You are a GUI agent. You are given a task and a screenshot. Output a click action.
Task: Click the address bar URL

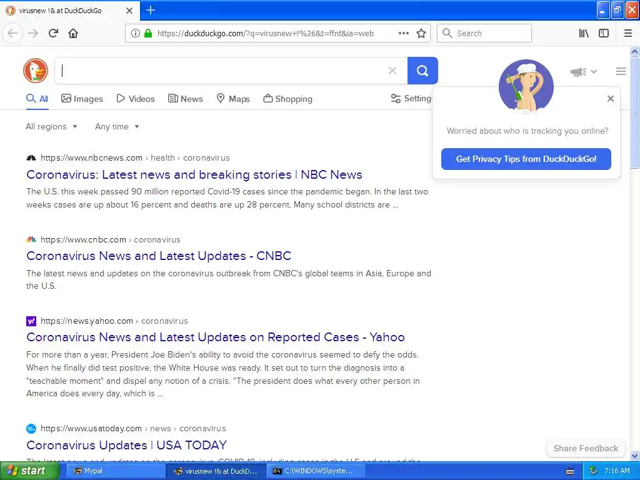(x=265, y=34)
